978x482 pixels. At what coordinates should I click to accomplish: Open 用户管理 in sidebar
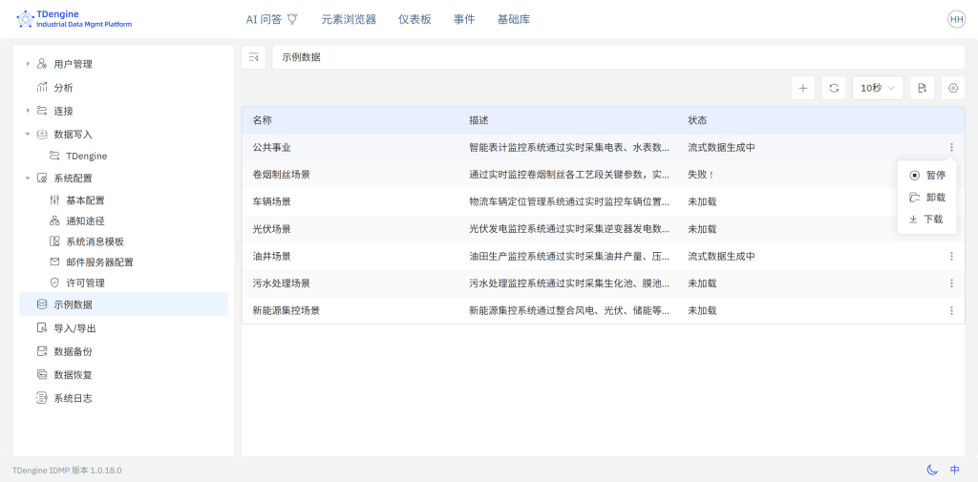coord(73,64)
